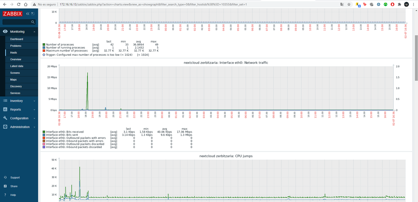Bookmark this page with star icon
Image resolution: width=418 pixels, height=202 pixels.
click(x=349, y=5)
